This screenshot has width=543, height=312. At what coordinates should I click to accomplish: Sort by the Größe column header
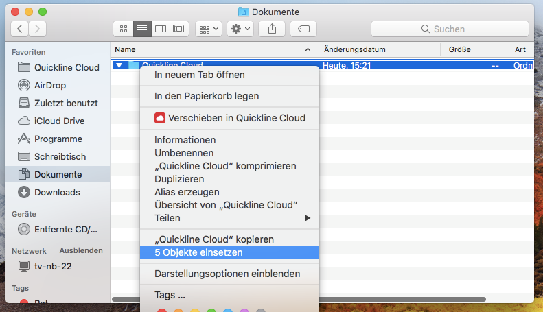pyautogui.click(x=474, y=49)
